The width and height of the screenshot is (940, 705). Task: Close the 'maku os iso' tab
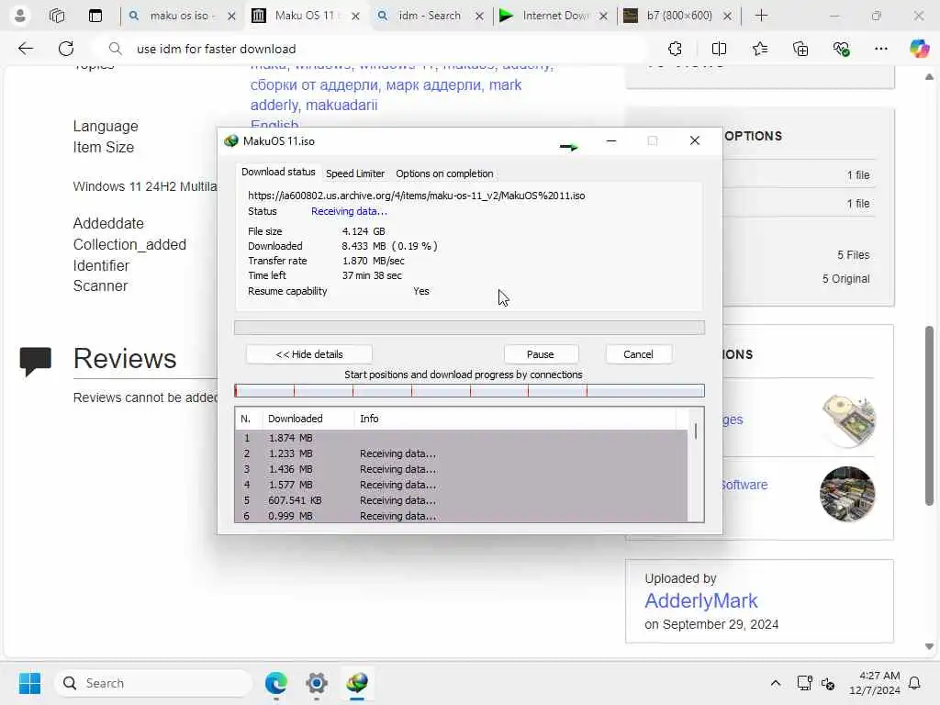(231, 17)
